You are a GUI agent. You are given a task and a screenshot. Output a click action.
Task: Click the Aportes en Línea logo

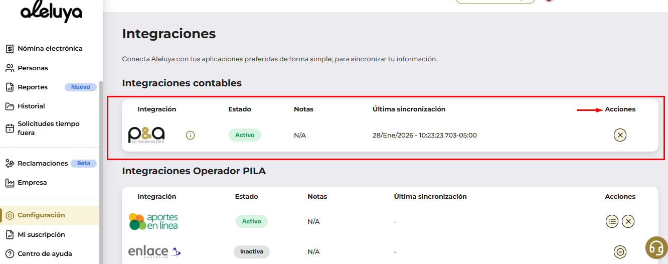coord(153,221)
